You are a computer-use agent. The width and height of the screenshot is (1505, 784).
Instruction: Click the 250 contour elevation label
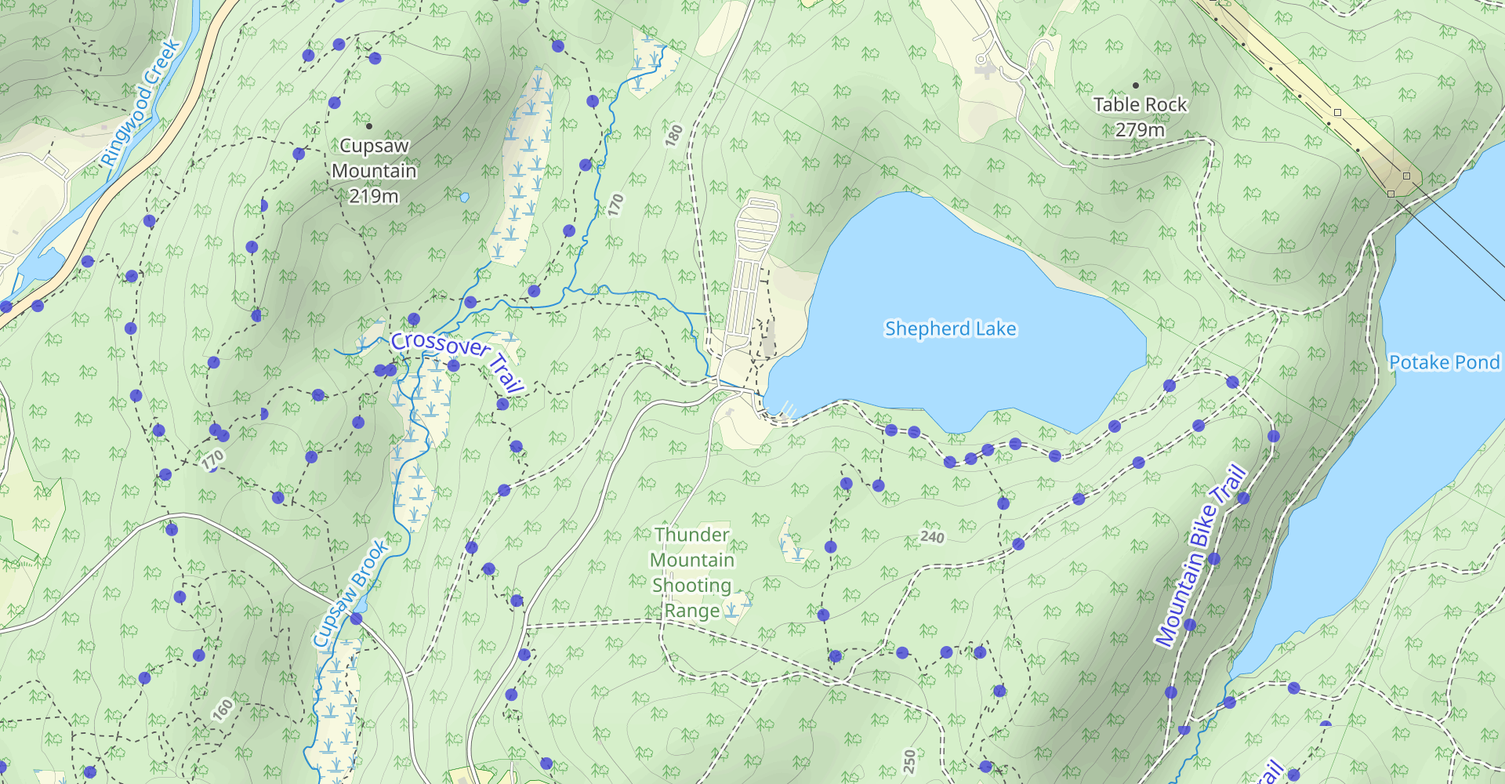(x=909, y=760)
